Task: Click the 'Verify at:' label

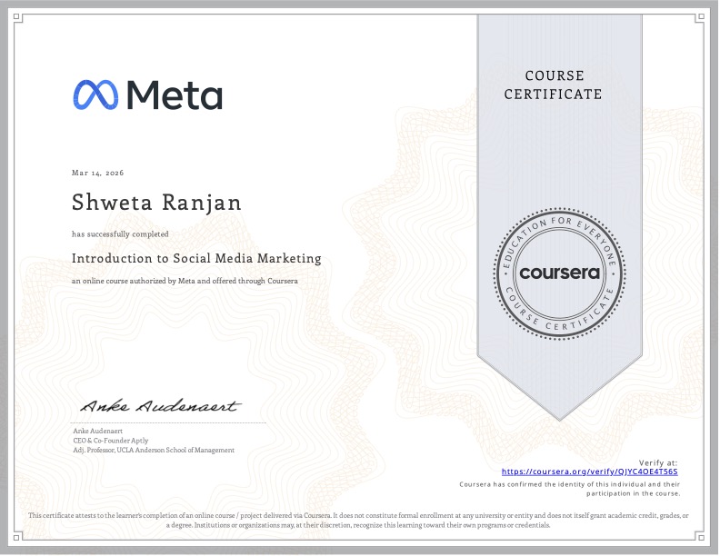Action: [x=658, y=462]
